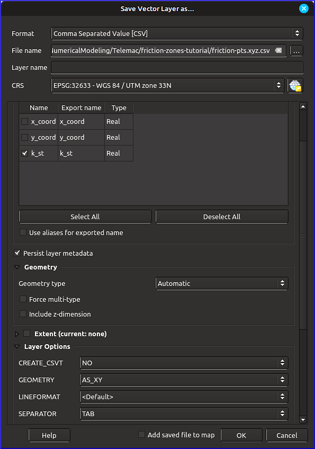This screenshot has height=449, width=315.
Task: Disable Persist layer metadata
Action: (x=17, y=253)
